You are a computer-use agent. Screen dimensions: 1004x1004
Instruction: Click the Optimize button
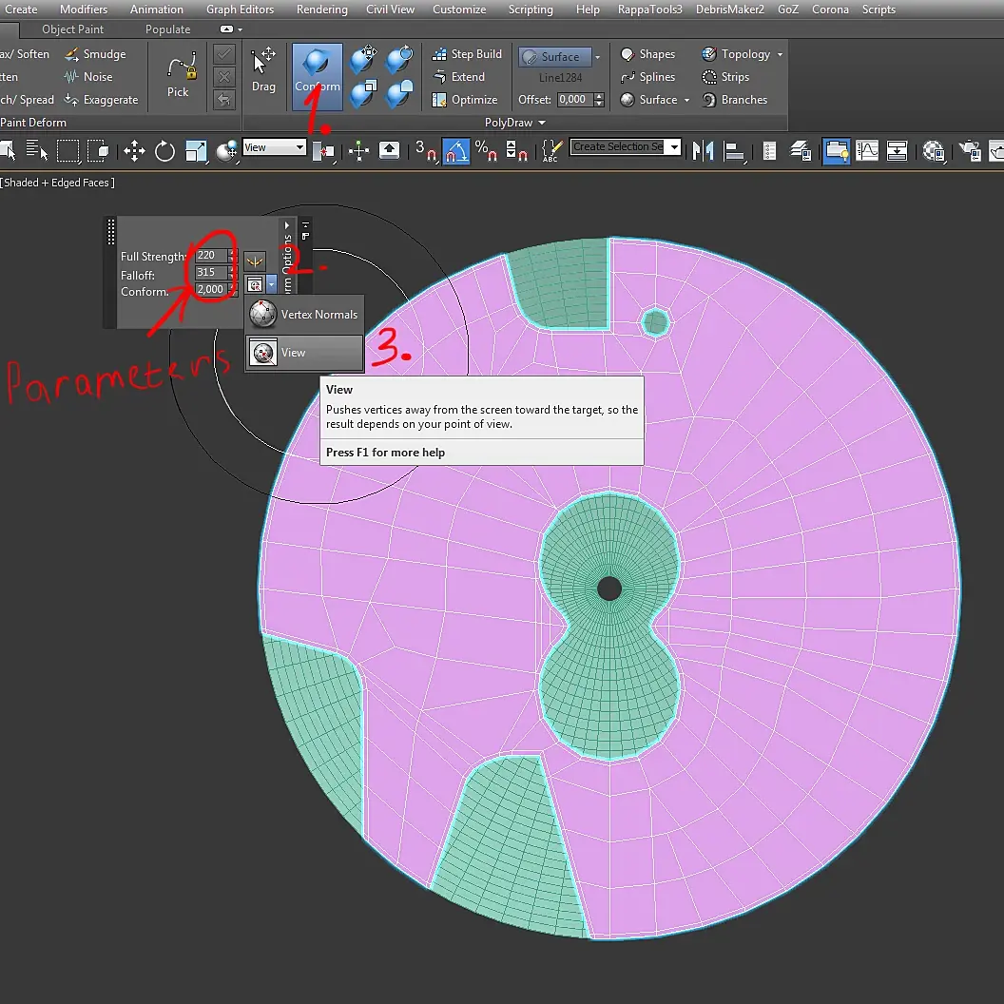point(466,100)
